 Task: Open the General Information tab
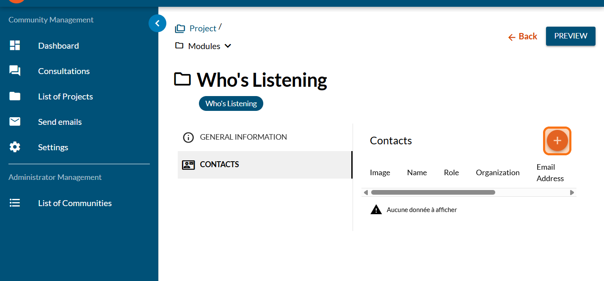tap(243, 137)
